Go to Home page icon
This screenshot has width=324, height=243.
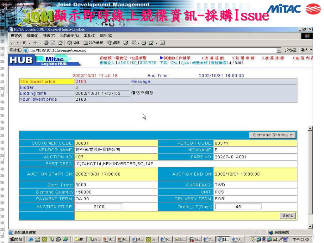(60, 43)
